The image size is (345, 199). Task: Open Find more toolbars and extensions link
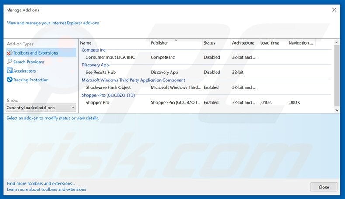click(41, 183)
